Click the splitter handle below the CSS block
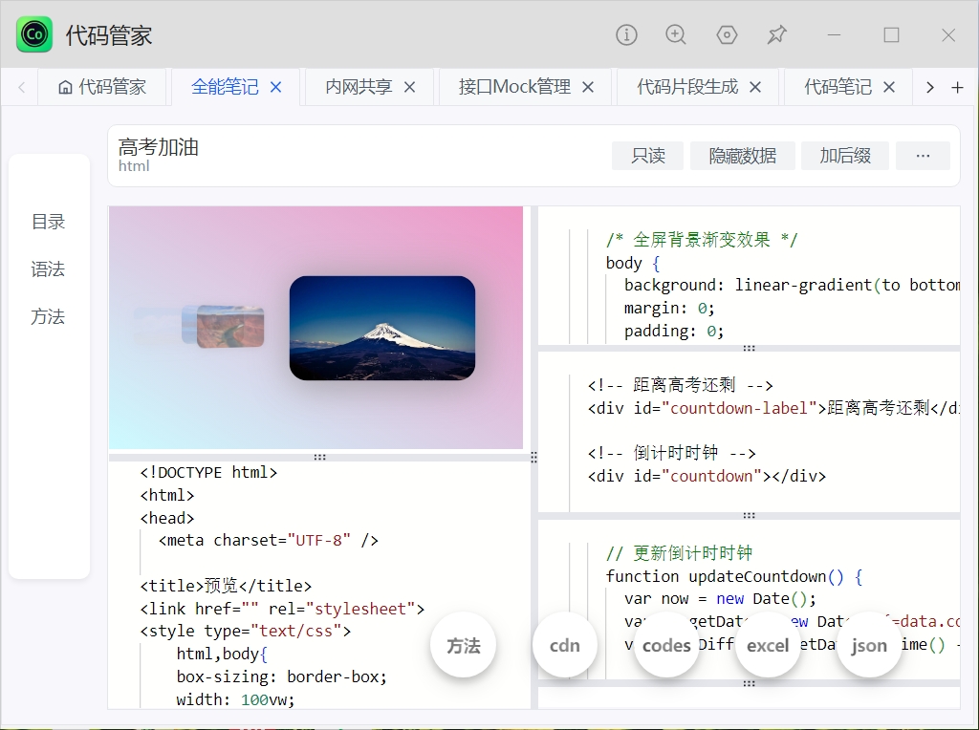The height and width of the screenshot is (730, 979). [750, 348]
